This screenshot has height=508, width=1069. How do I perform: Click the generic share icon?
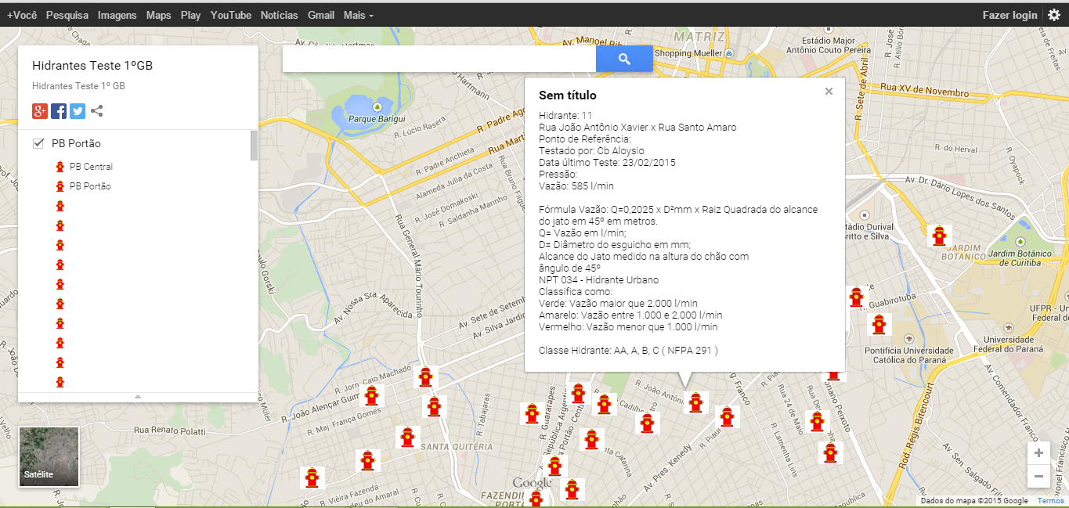(x=97, y=111)
